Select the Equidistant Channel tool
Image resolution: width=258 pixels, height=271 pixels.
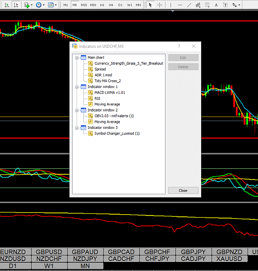click(198, 5)
